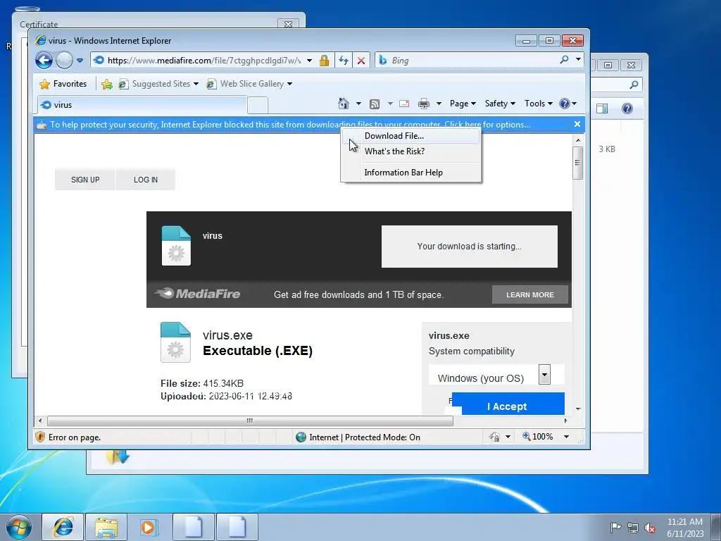Click the Your download is starting box
The image size is (721, 541).
coord(470,247)
